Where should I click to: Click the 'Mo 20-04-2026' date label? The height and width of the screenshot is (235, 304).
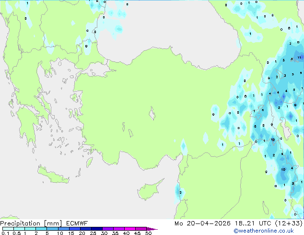[202, 223]
